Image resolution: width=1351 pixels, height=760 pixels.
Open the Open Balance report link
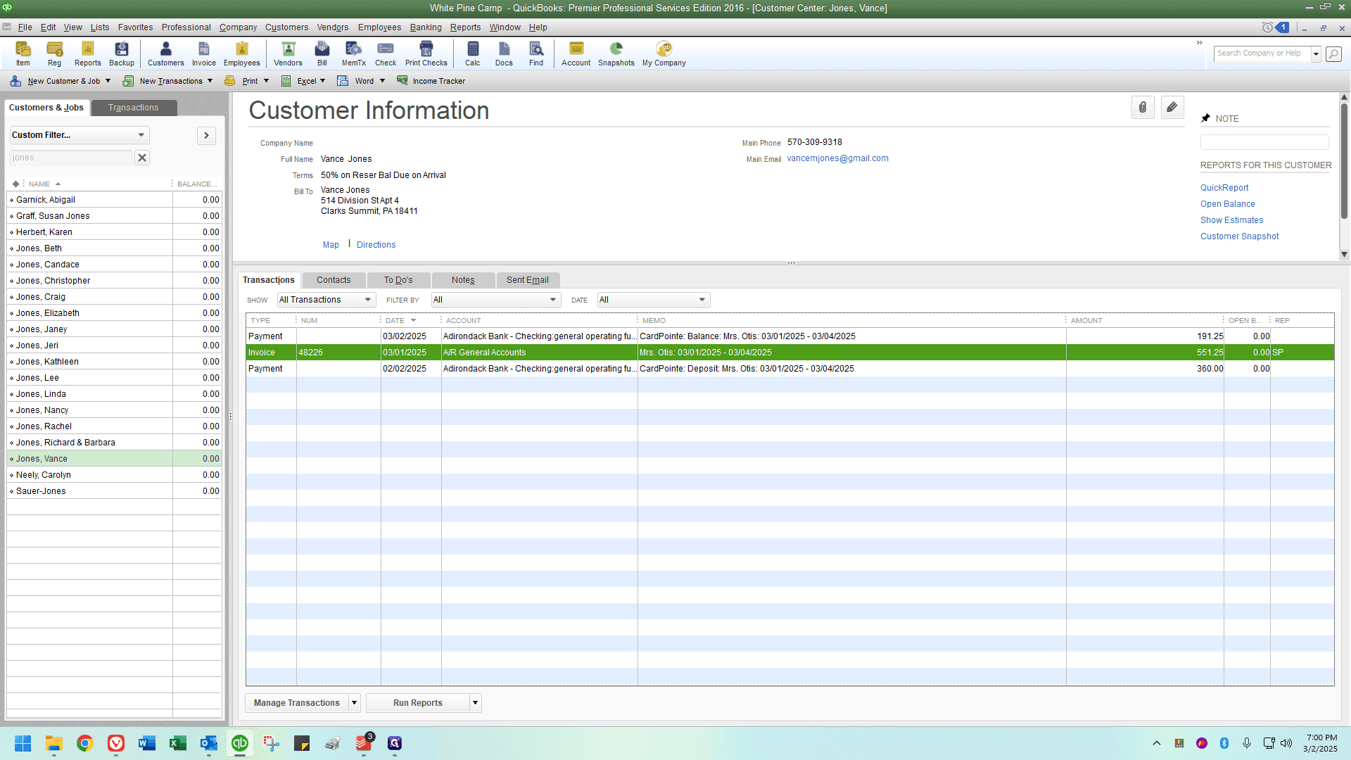[x=1228, y=204]
